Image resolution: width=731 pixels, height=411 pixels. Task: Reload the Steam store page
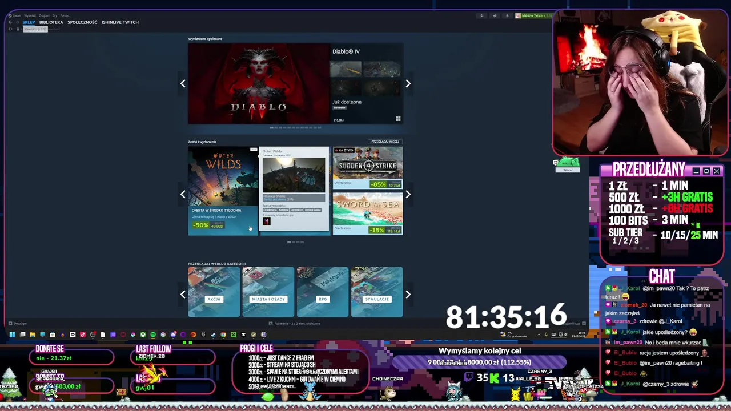(10, 29)
